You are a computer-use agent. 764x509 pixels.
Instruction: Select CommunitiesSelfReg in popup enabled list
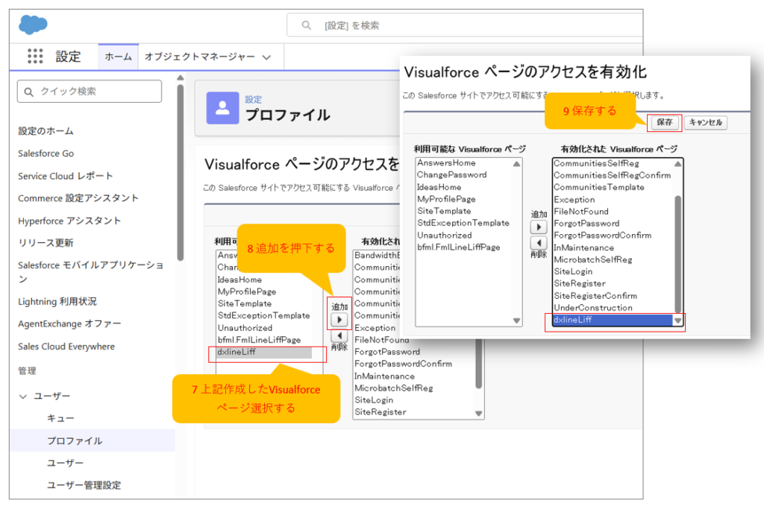pos(596,163)
